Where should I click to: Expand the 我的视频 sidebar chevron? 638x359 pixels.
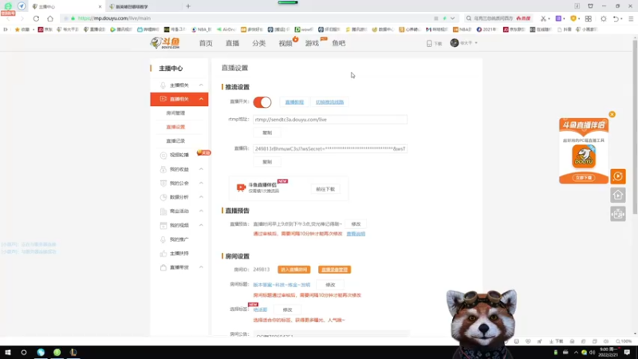(x=201, y=225)
